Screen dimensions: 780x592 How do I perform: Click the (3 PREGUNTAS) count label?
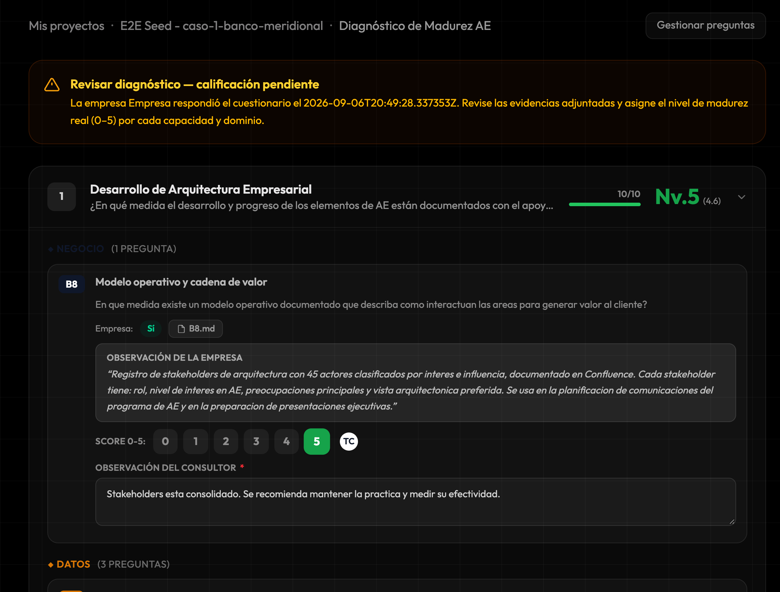pyautogui.click(x=134, y=564)
